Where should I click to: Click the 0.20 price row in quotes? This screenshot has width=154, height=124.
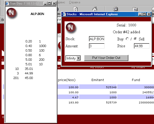pos(29,41)
